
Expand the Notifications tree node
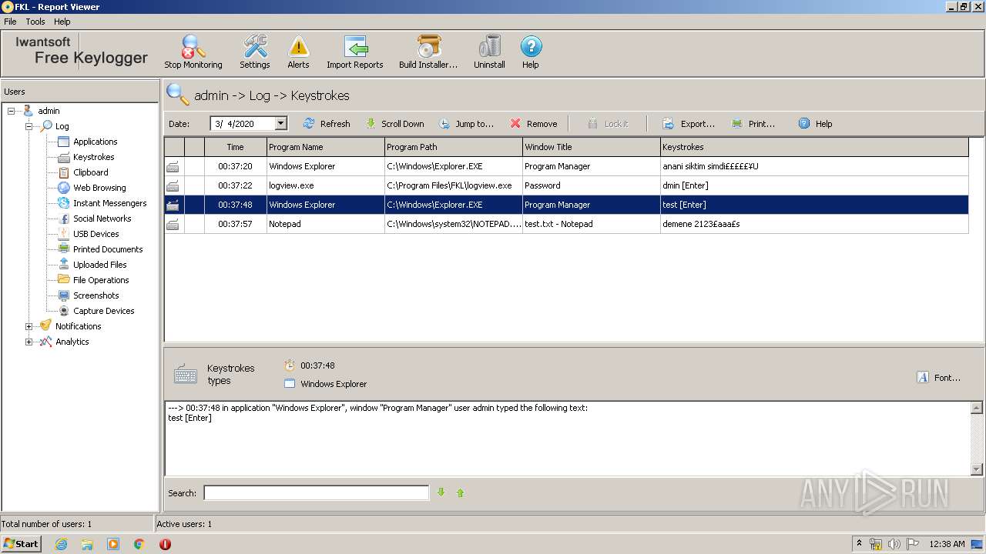coord(29,326)
